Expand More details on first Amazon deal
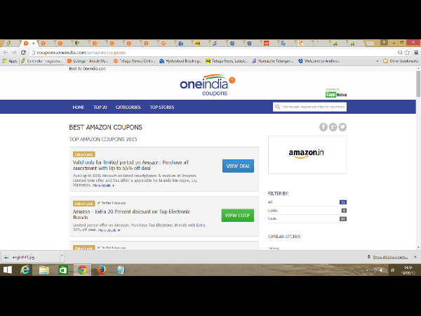This screenshot has width=421, height=316. coord(102,186)
